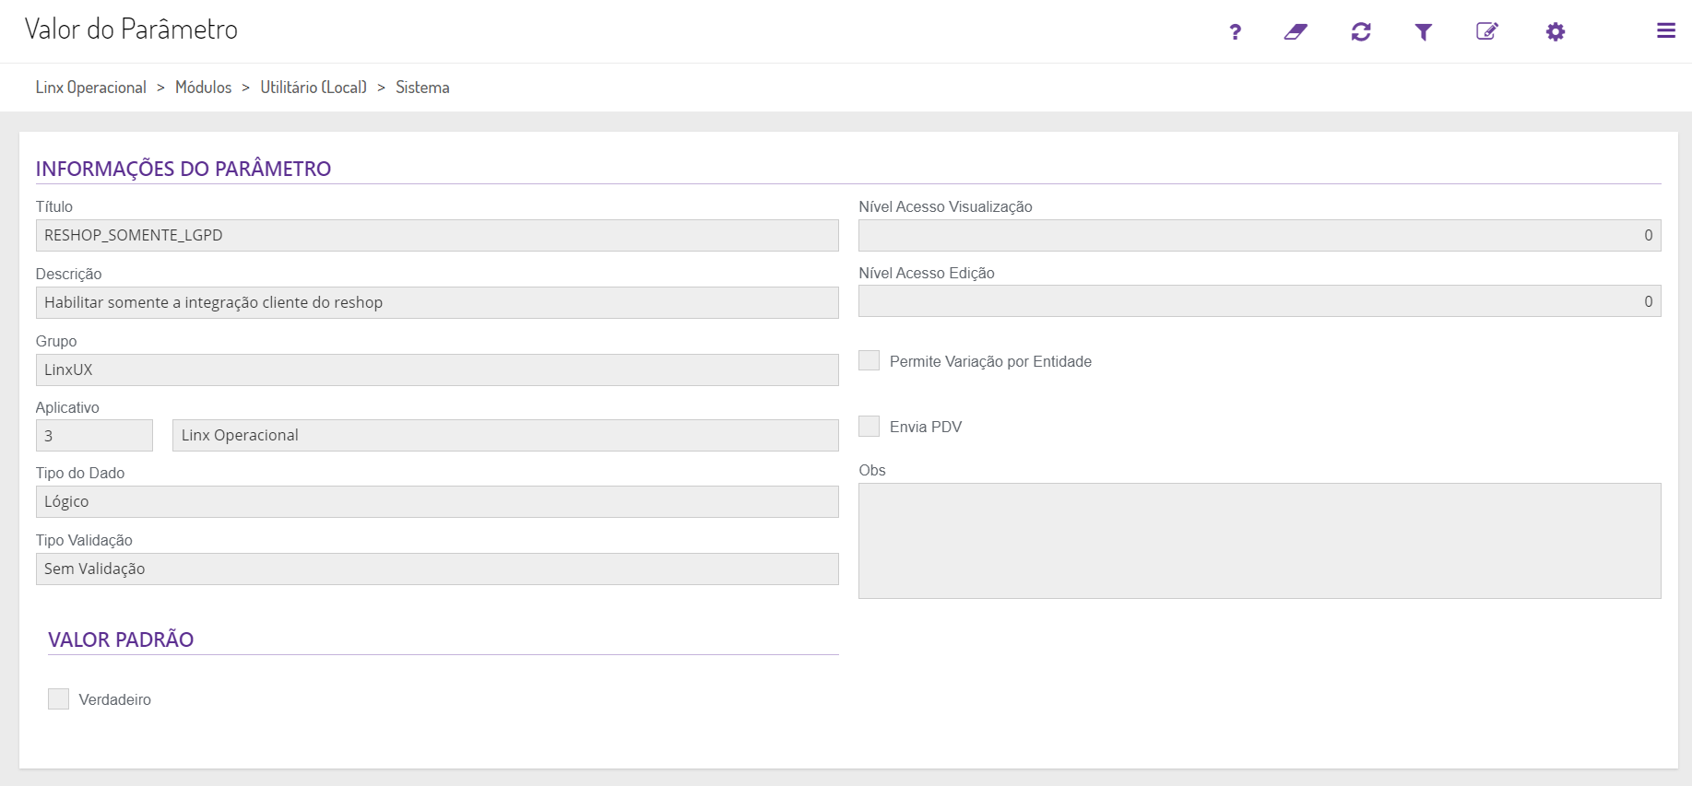Open the settings gear icon
1692x786 pixels.
pyautogui.click(x=1556, y=32)
